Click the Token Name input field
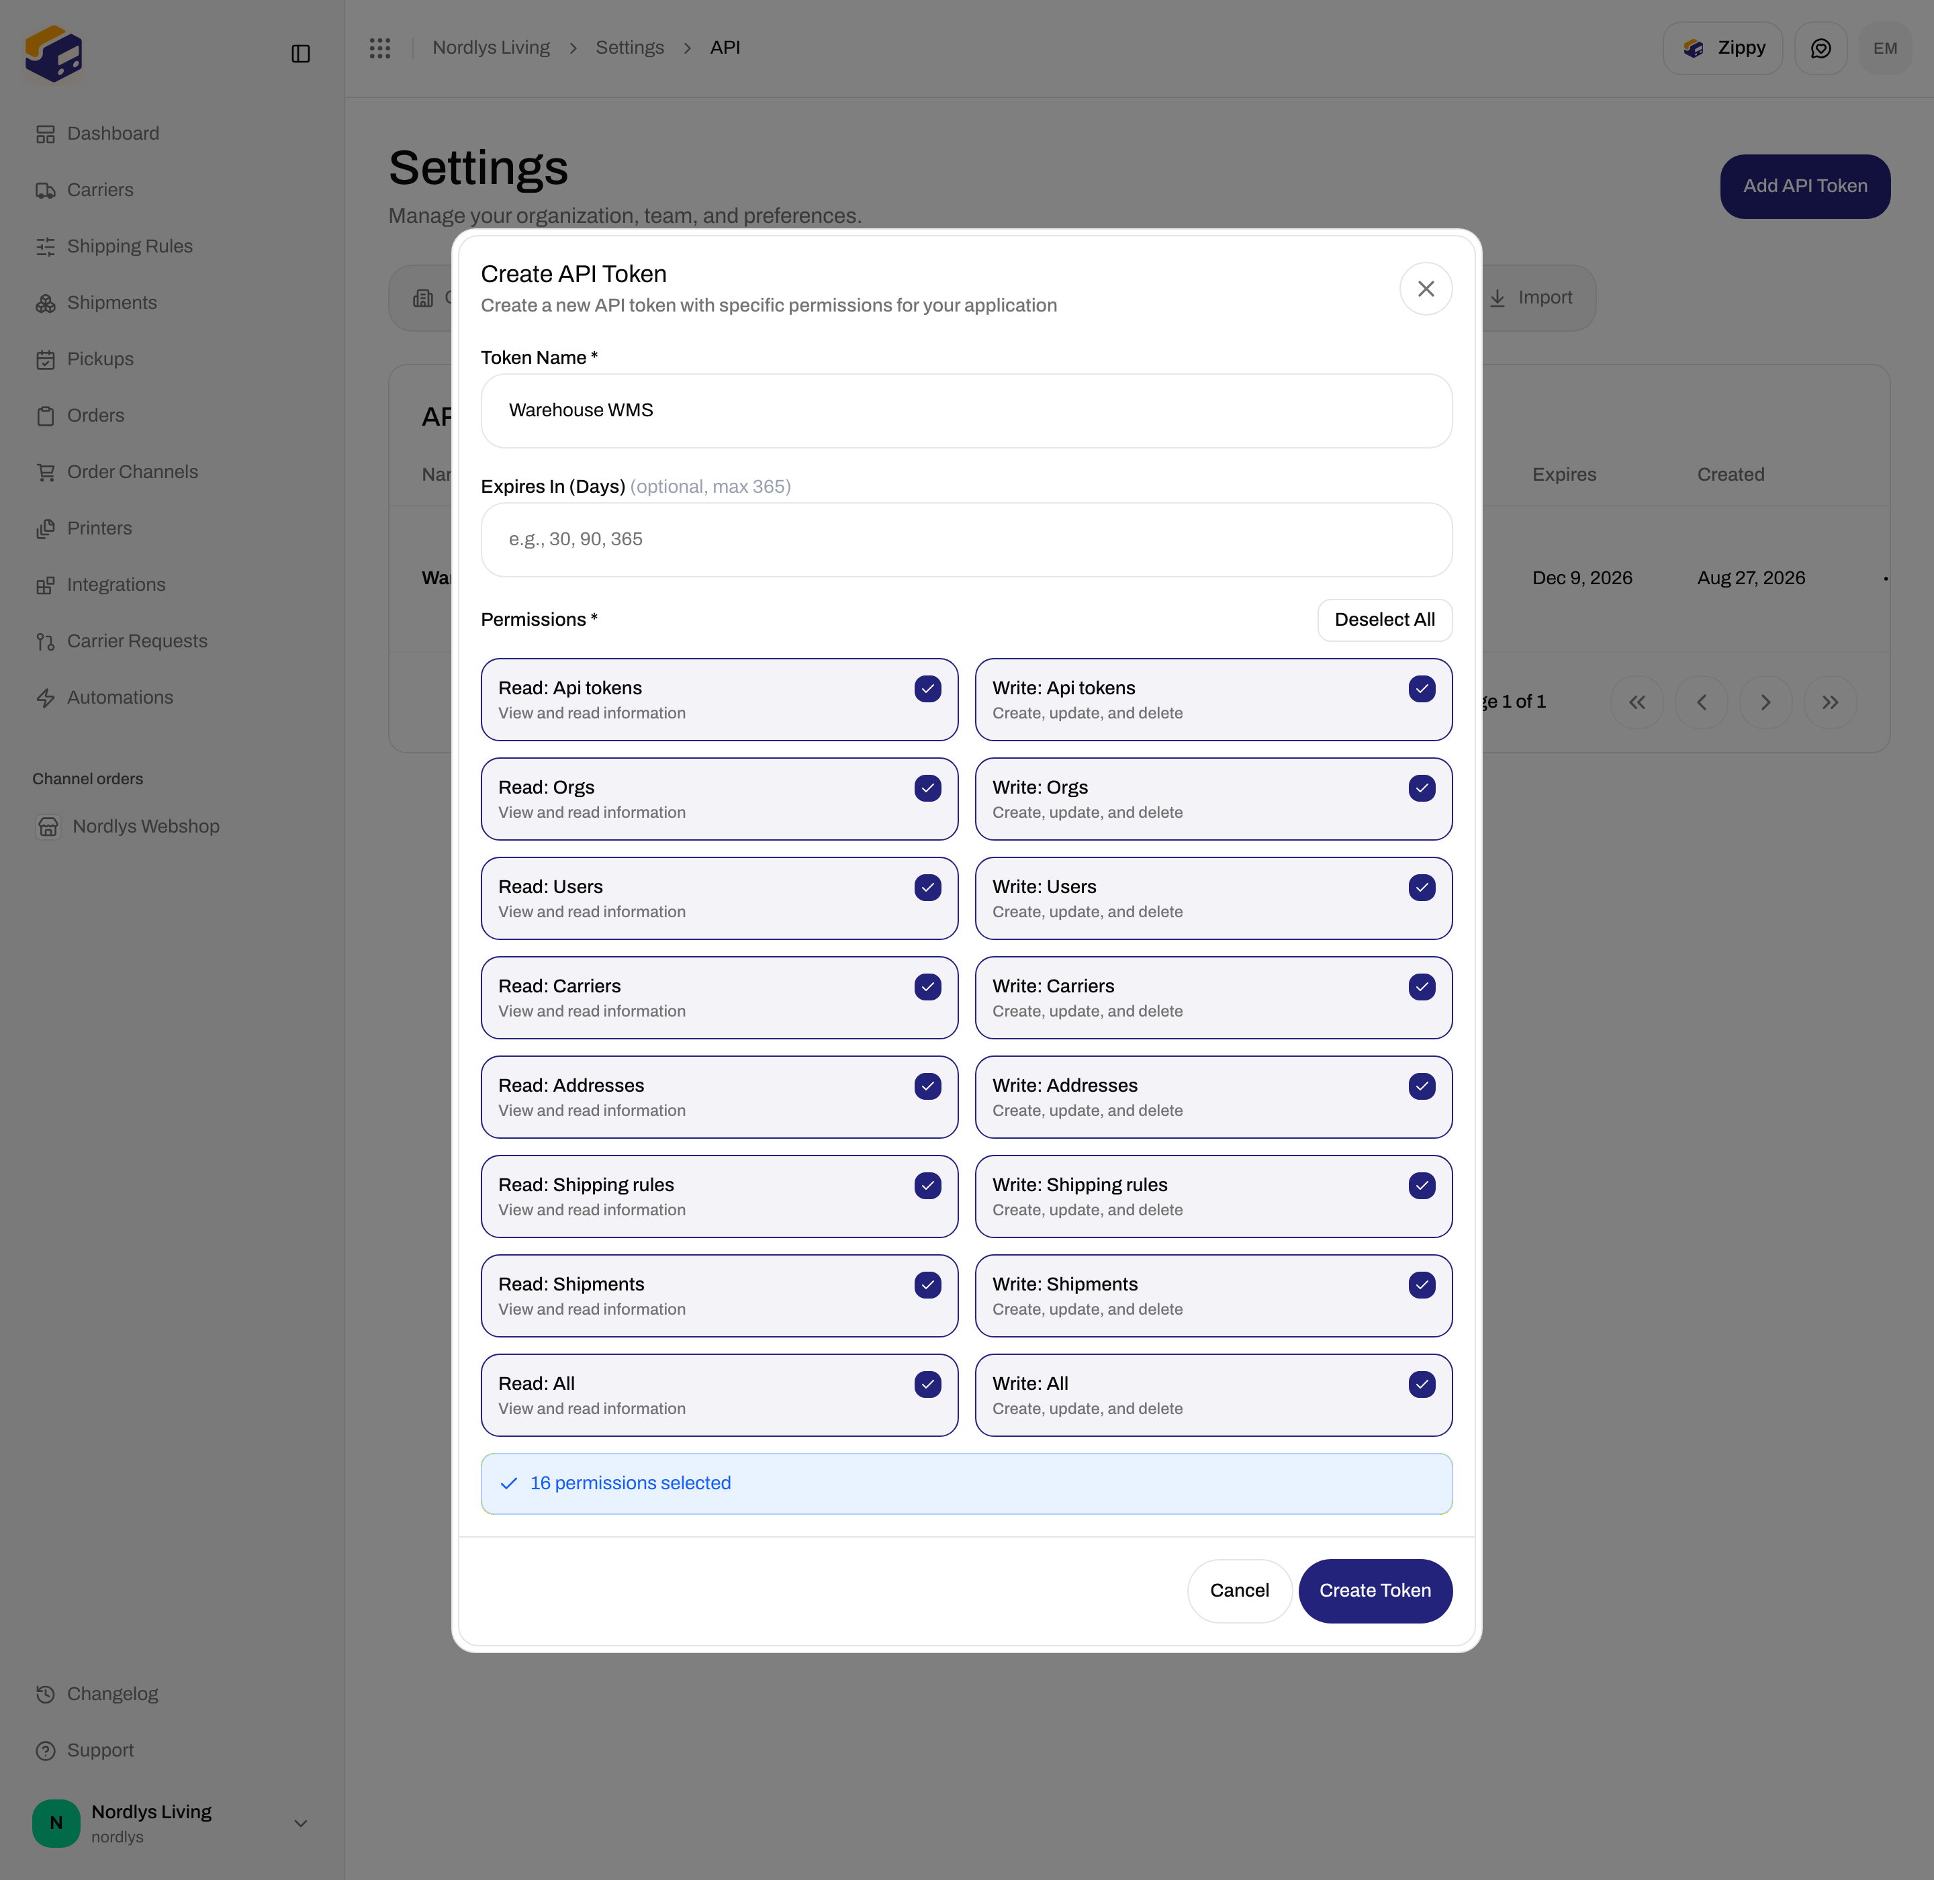The width and height of the screenshot is (1934, 1880). pos(966,410)
